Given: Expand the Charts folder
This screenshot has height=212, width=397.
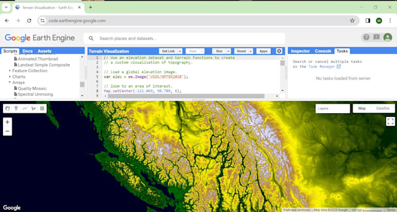Looking at the screenshot, I should [x=10, y=77].
